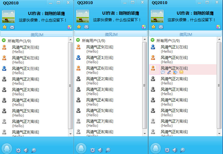
Task: Open settings gear in middle window's bottom bar
Action: coord(93,150)
